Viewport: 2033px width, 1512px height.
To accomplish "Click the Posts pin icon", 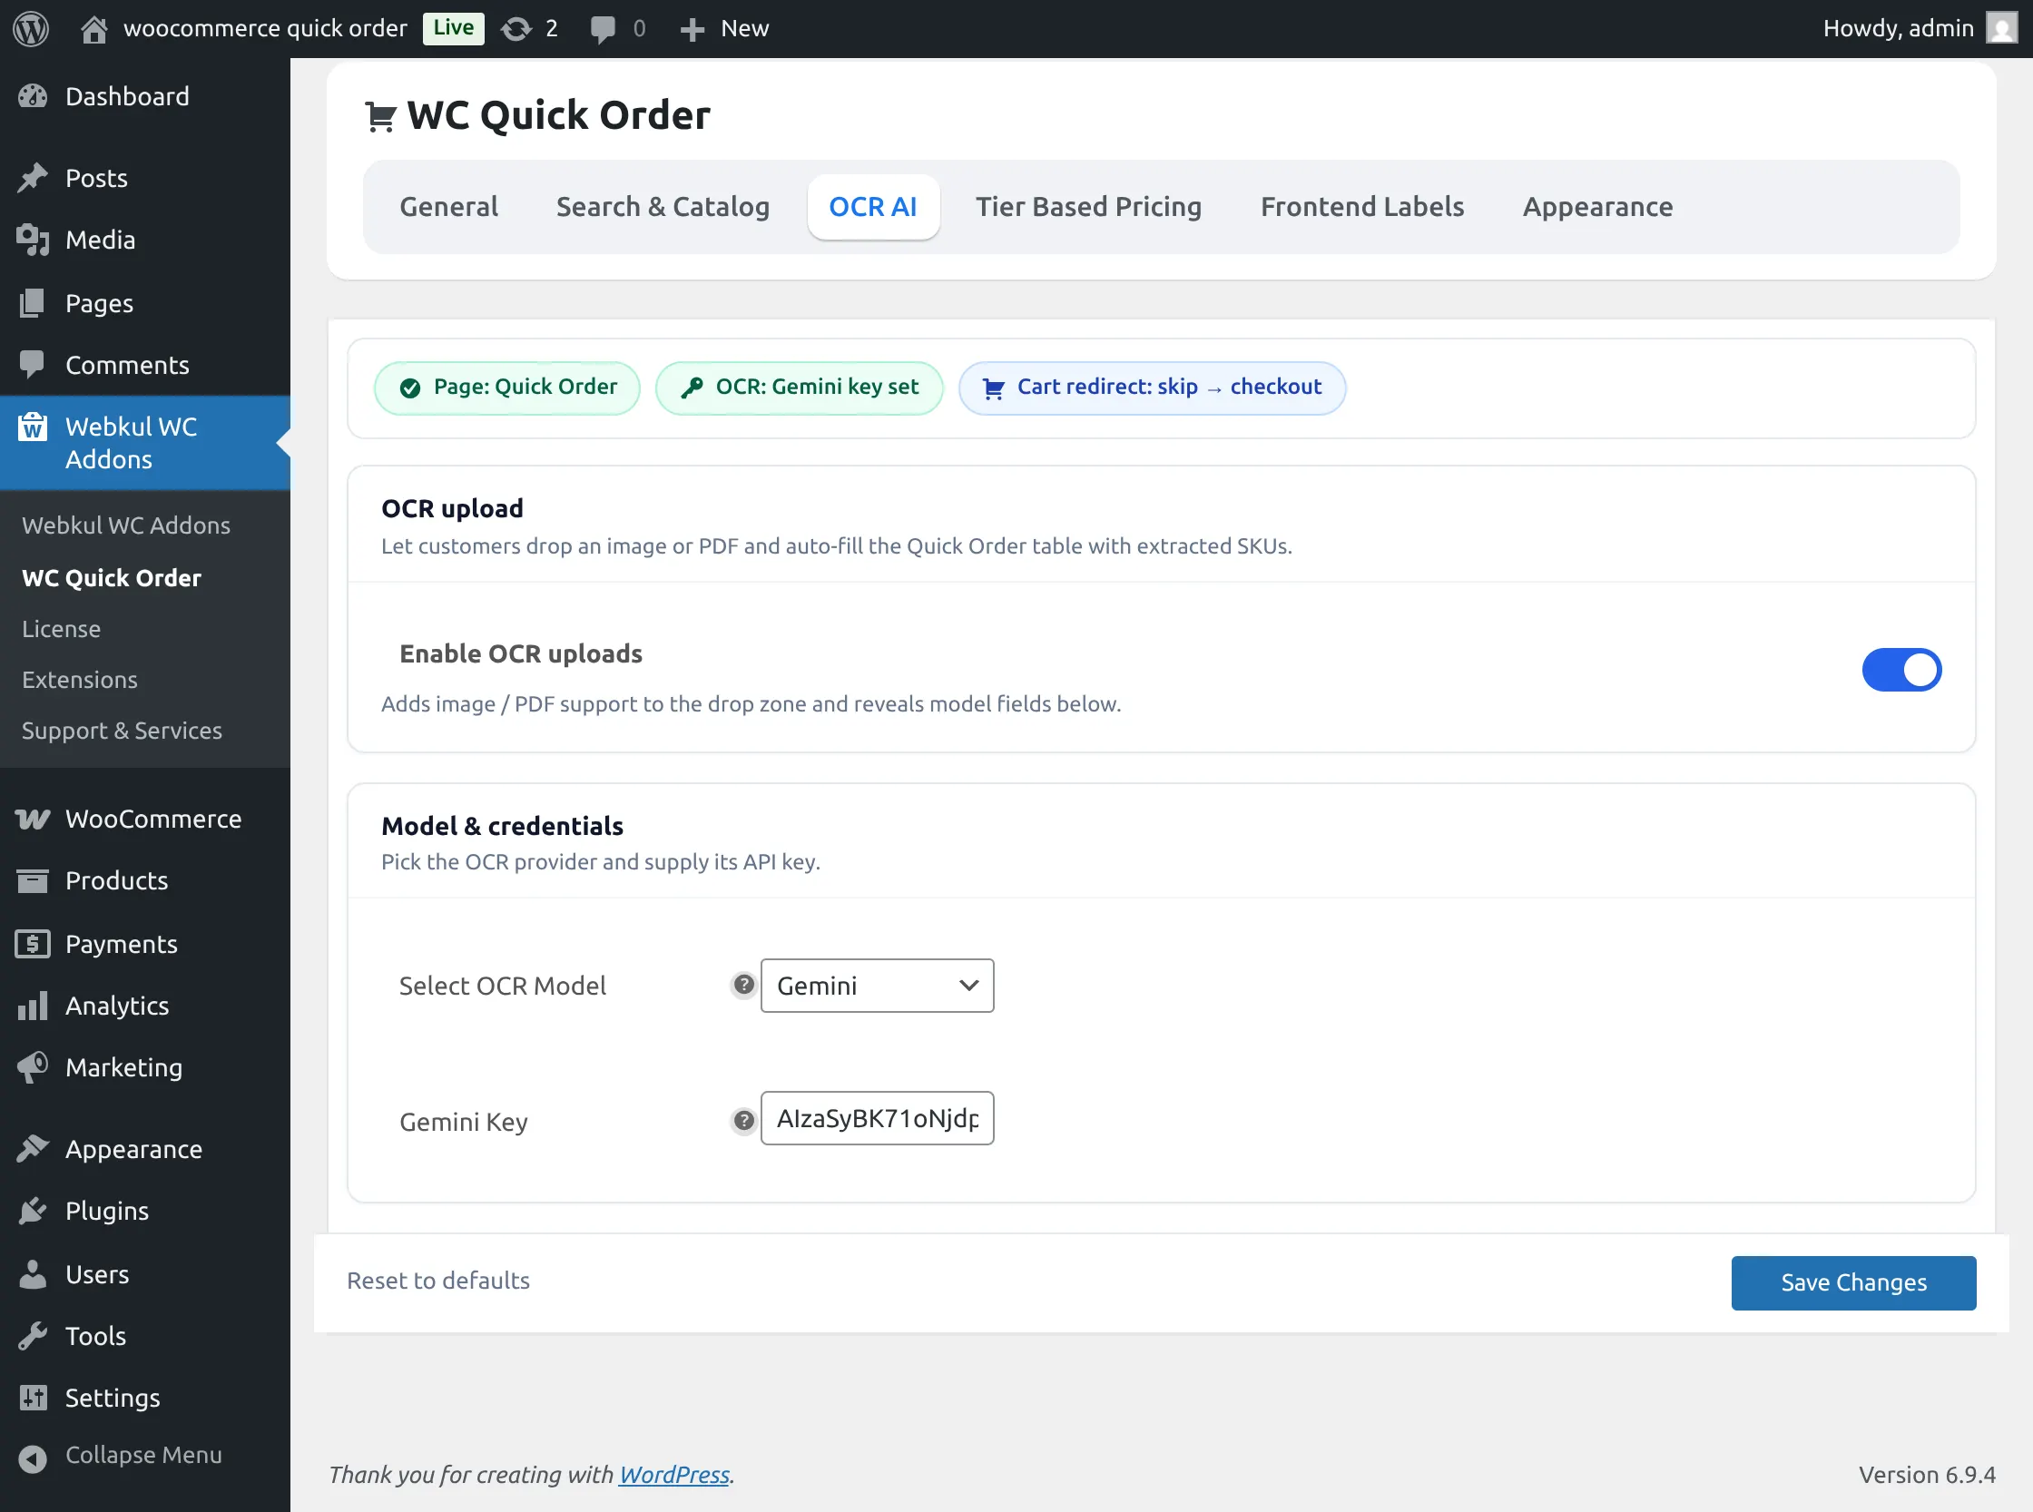I will [x=33, y=178].
